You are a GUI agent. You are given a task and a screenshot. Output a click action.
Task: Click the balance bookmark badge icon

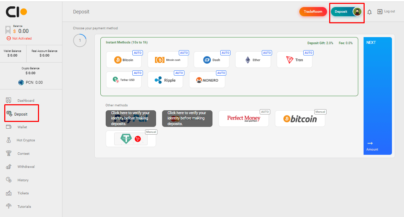coord(8,30)
